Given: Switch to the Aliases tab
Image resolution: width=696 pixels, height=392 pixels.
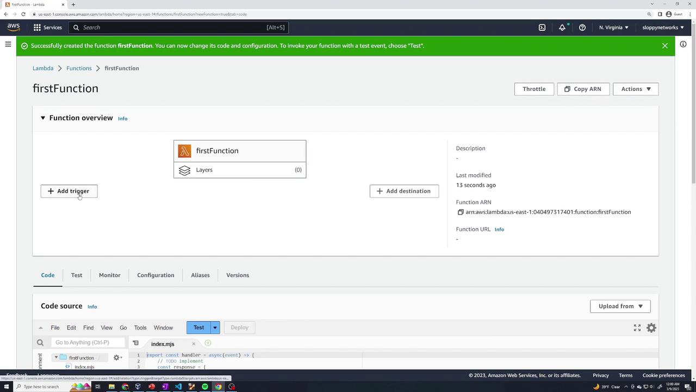Looking at the screenshot, I should pos(200,275).
